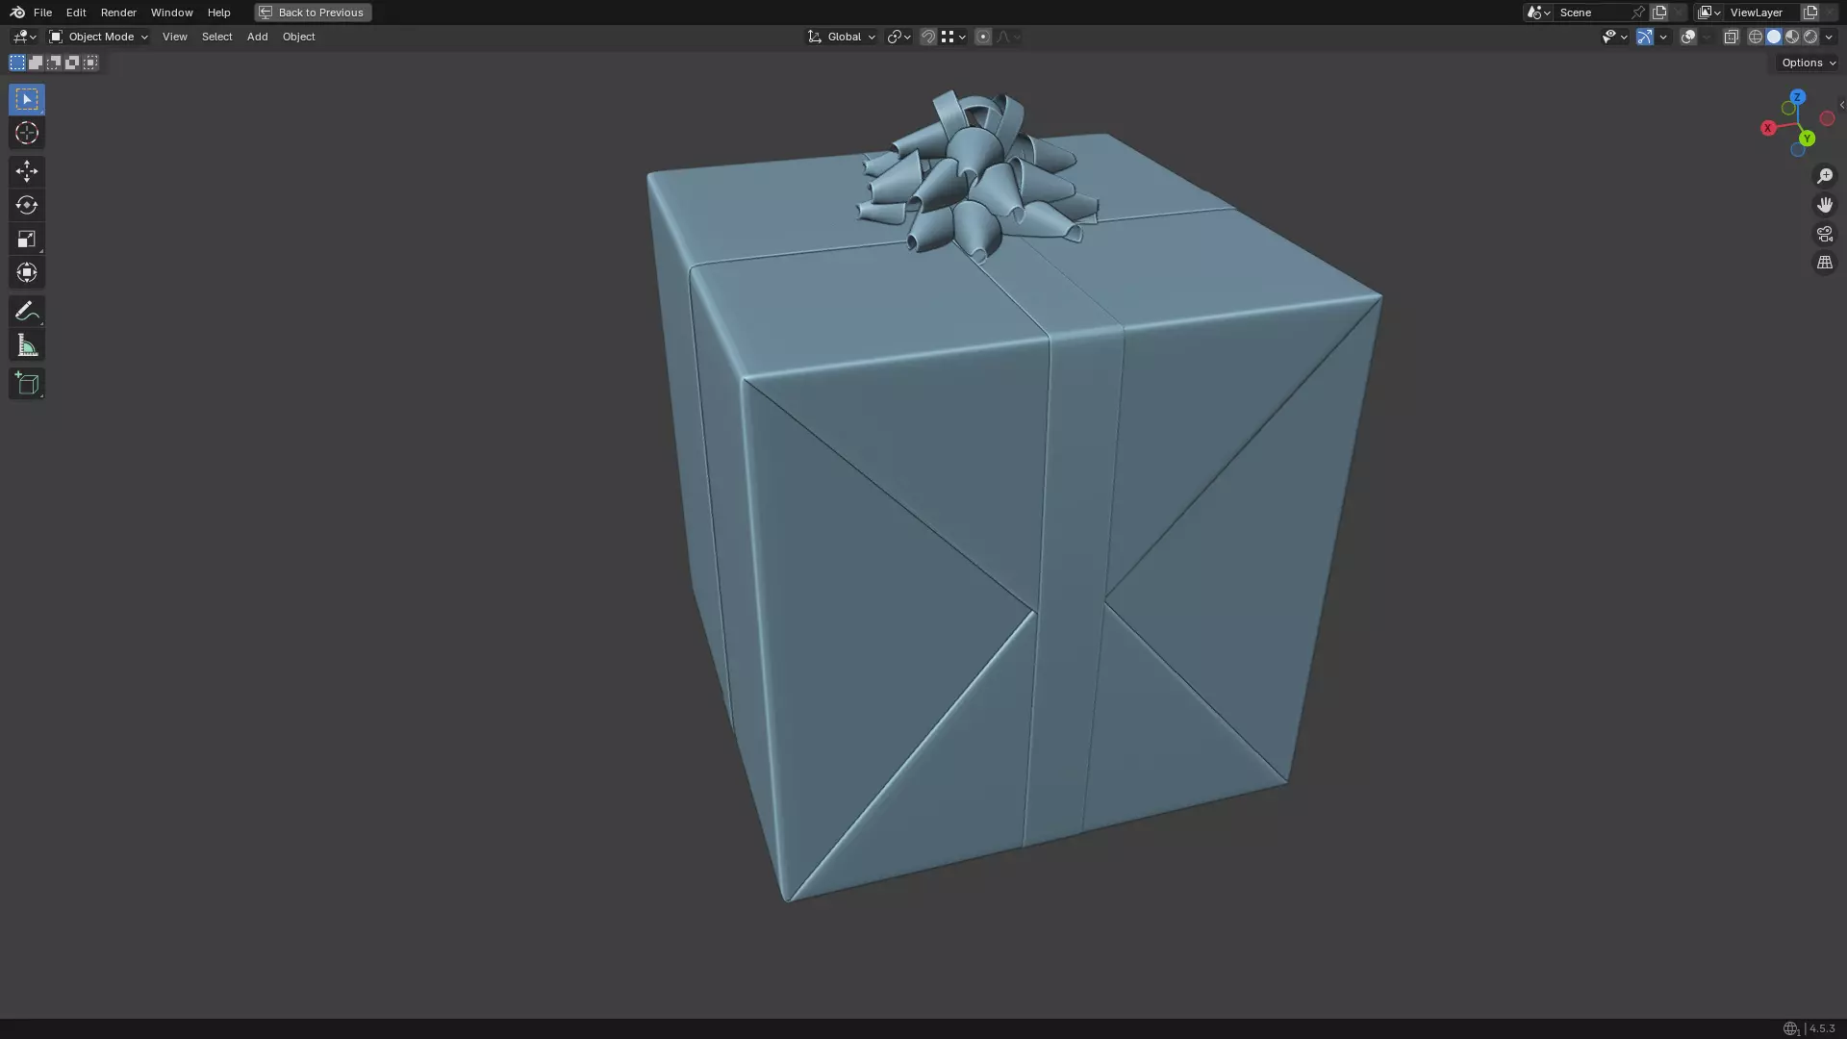This screenshot has width=1847, height=1039.
Task: Open the Object Mode dropdown
Action: pos(98,37)
